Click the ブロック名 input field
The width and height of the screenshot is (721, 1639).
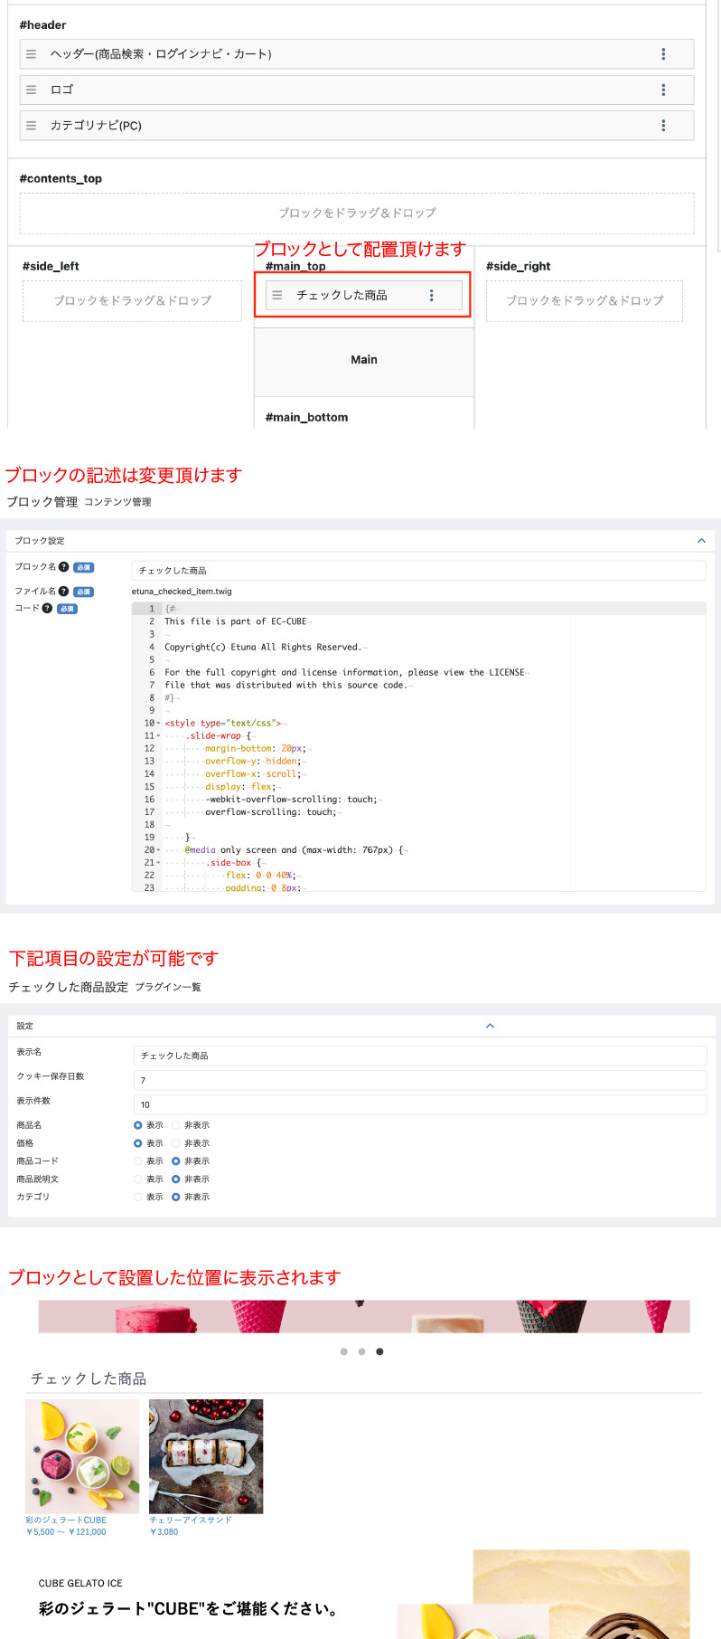click(x=418, y=570)
